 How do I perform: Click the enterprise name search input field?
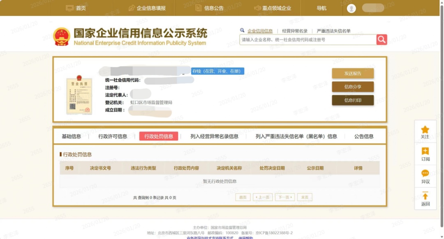pyautogui.click(x=308, y=40)
